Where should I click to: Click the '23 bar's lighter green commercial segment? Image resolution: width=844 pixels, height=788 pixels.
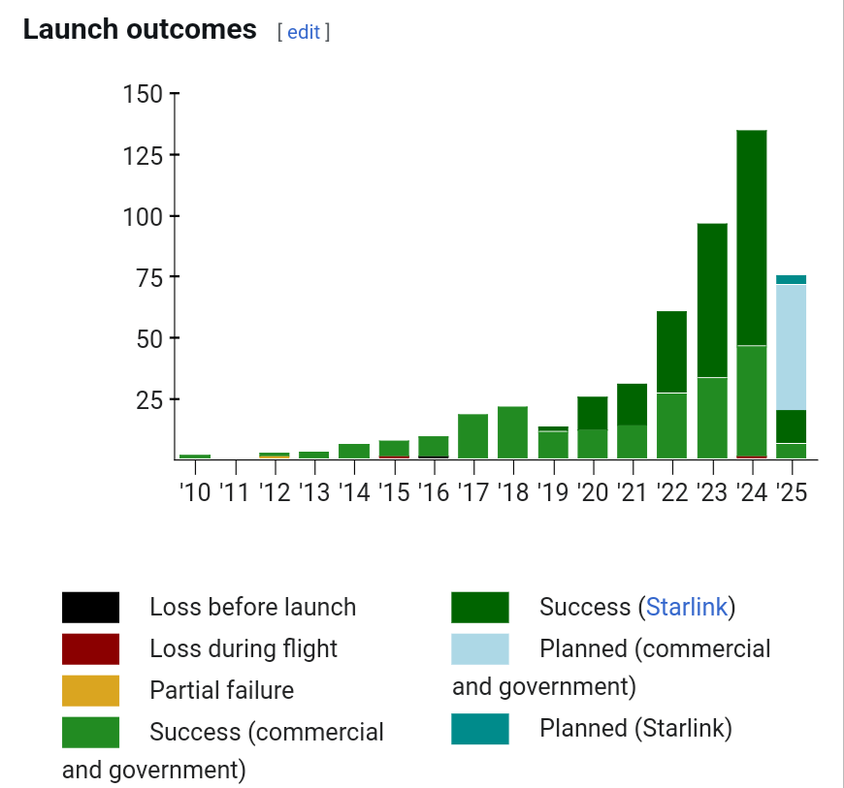[x=712, y=418]
